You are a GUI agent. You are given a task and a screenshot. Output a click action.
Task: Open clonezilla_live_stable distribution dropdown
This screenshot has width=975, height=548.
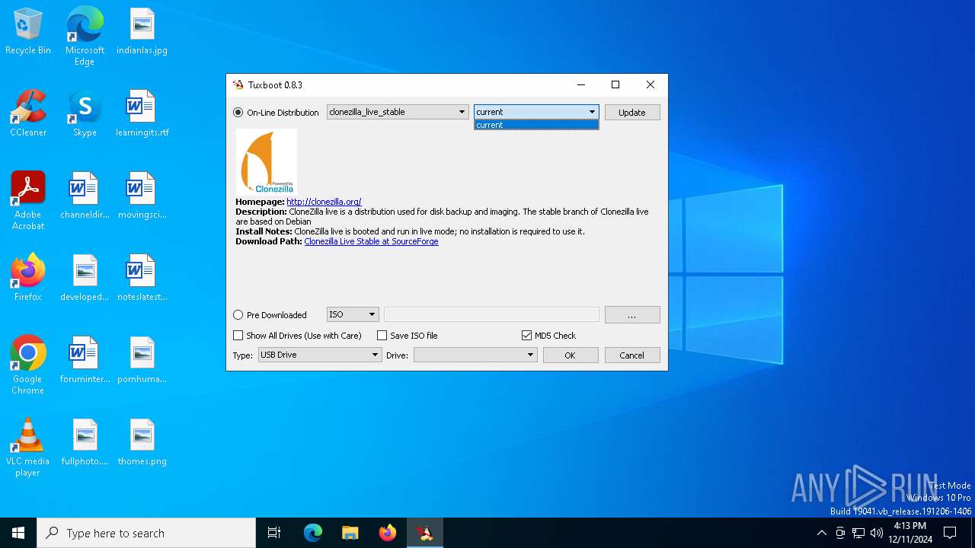point(397,112)
